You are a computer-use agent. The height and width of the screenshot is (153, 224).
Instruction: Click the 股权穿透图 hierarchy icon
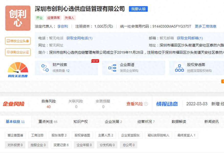[x=180, y=68]
